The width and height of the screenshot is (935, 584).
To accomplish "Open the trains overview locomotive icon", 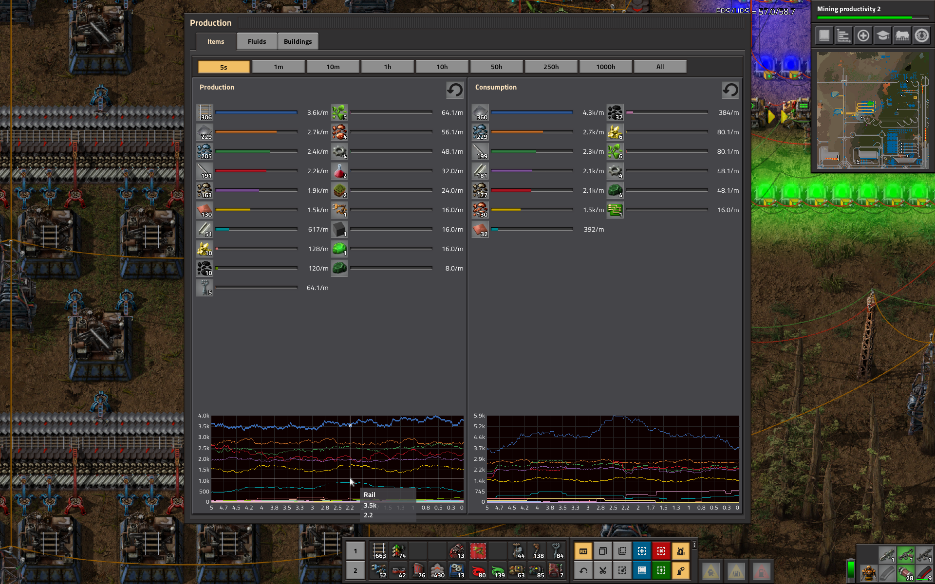I will (x=902, y=36).
